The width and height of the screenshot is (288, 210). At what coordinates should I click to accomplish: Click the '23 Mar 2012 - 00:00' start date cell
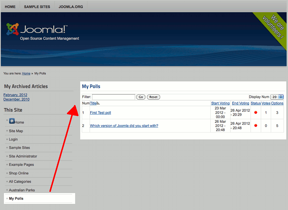point(220,112)
